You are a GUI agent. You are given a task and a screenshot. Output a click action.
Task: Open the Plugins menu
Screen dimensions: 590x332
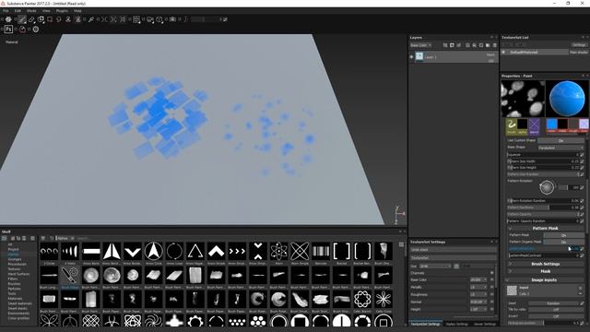(62, 11)
